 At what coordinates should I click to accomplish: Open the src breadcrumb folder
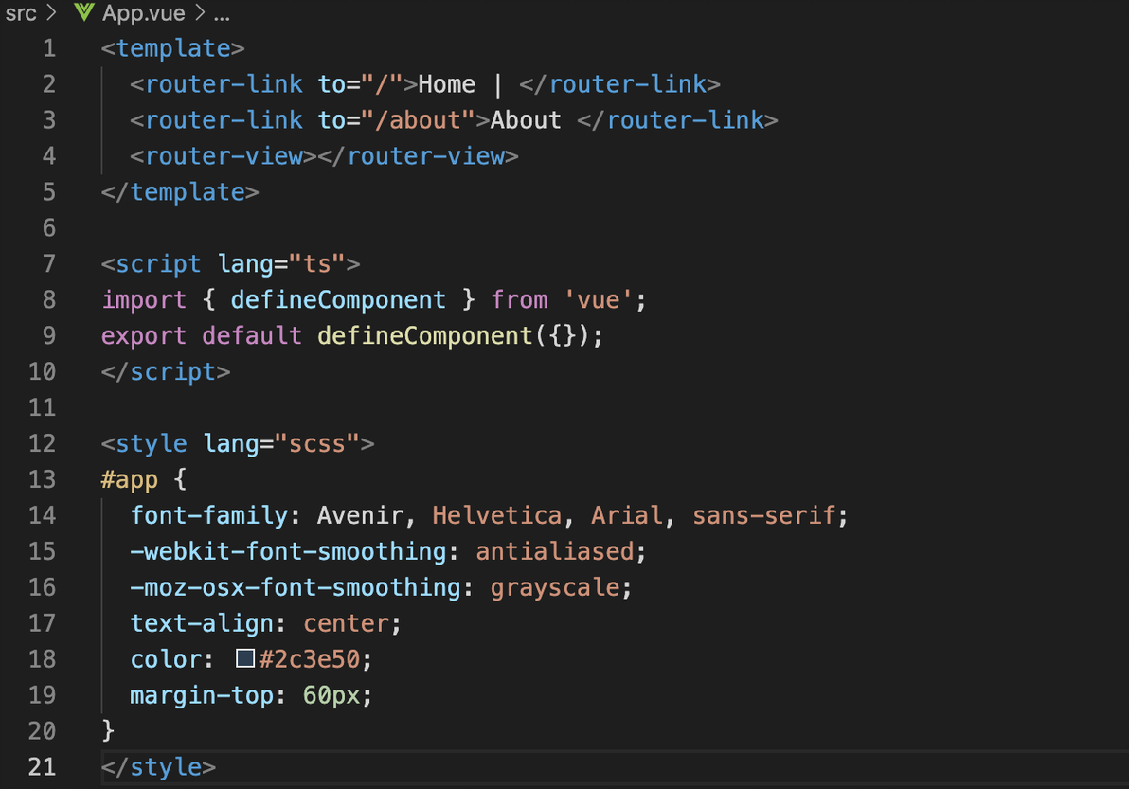coord(21,14)
